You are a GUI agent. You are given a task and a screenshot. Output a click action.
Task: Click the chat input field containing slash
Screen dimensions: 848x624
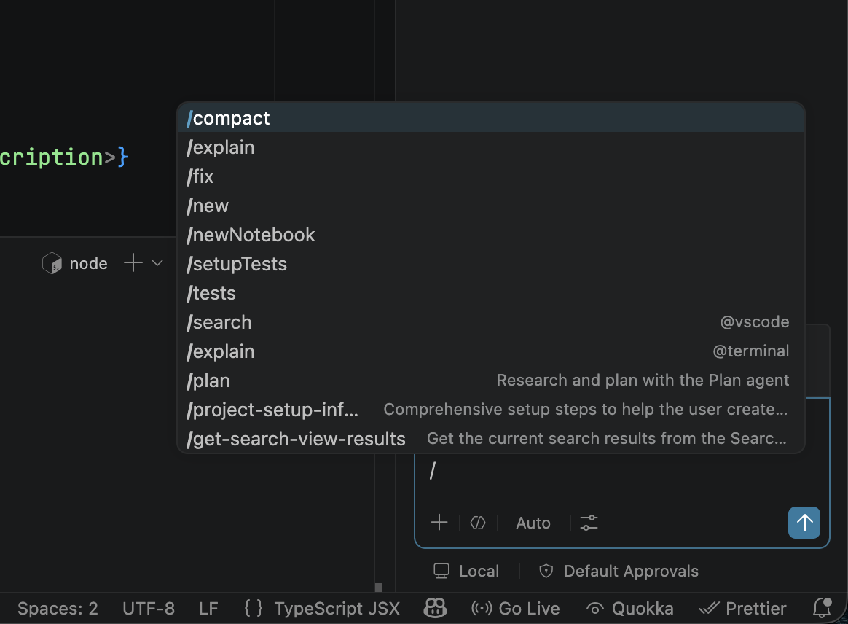(x=622, y=472)
